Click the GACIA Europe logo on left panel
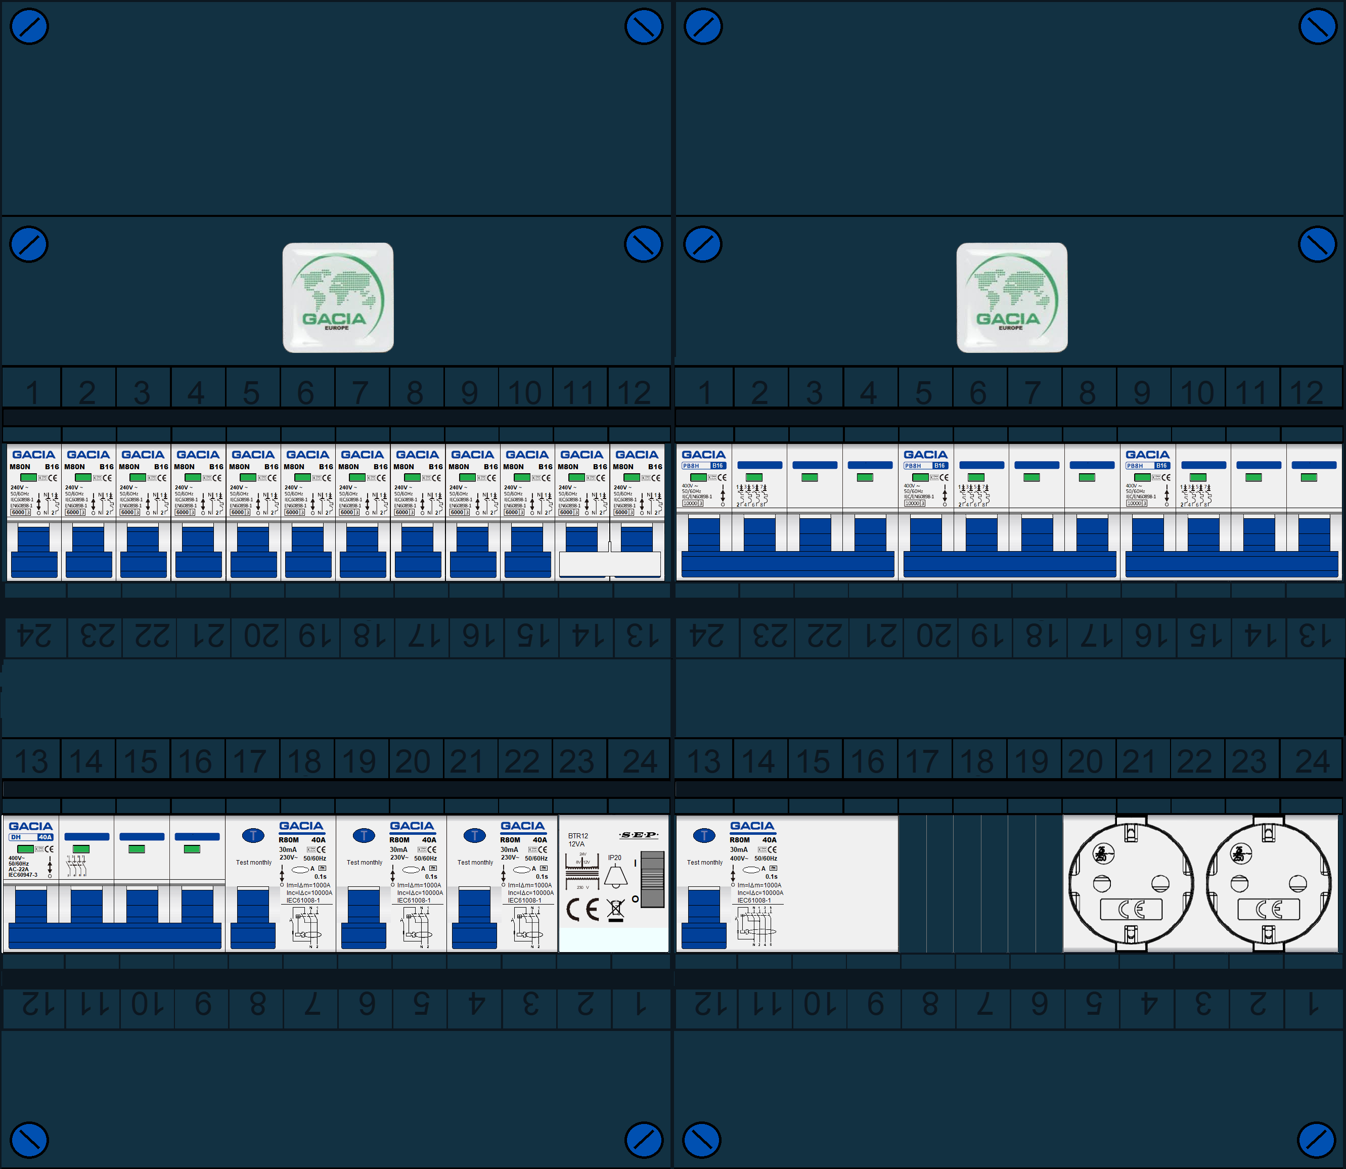This screenshot has height=1169, width=1346. coord(338,297)
